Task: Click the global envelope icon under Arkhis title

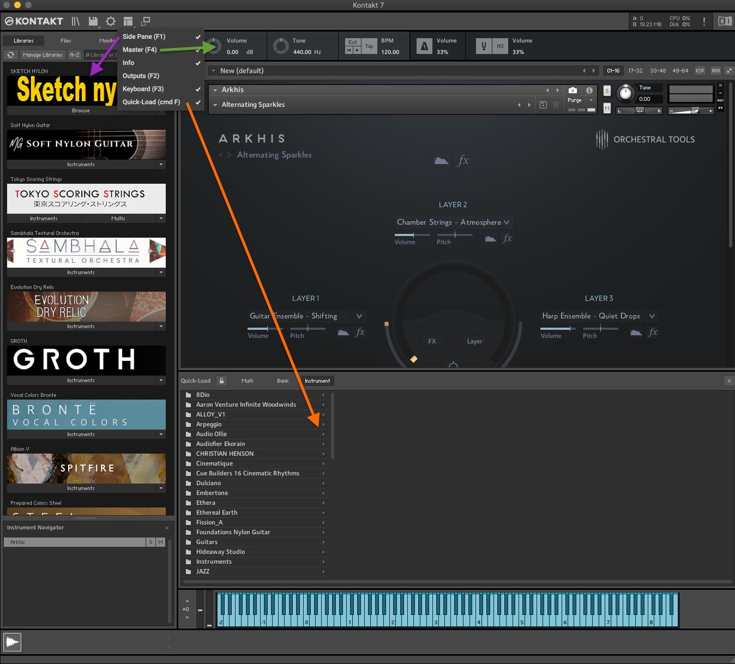Action: (441, 160)
